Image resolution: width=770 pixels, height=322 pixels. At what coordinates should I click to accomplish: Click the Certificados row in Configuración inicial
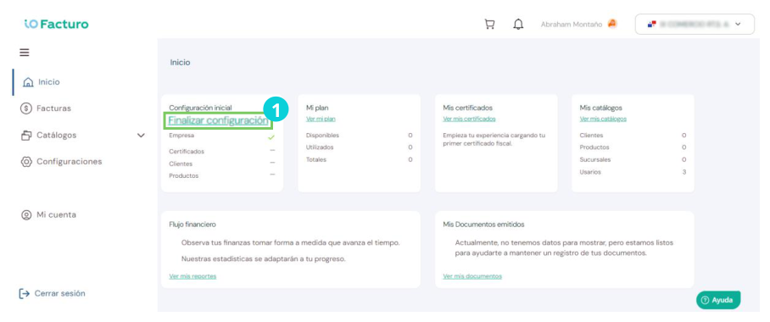tap(222, 151)
